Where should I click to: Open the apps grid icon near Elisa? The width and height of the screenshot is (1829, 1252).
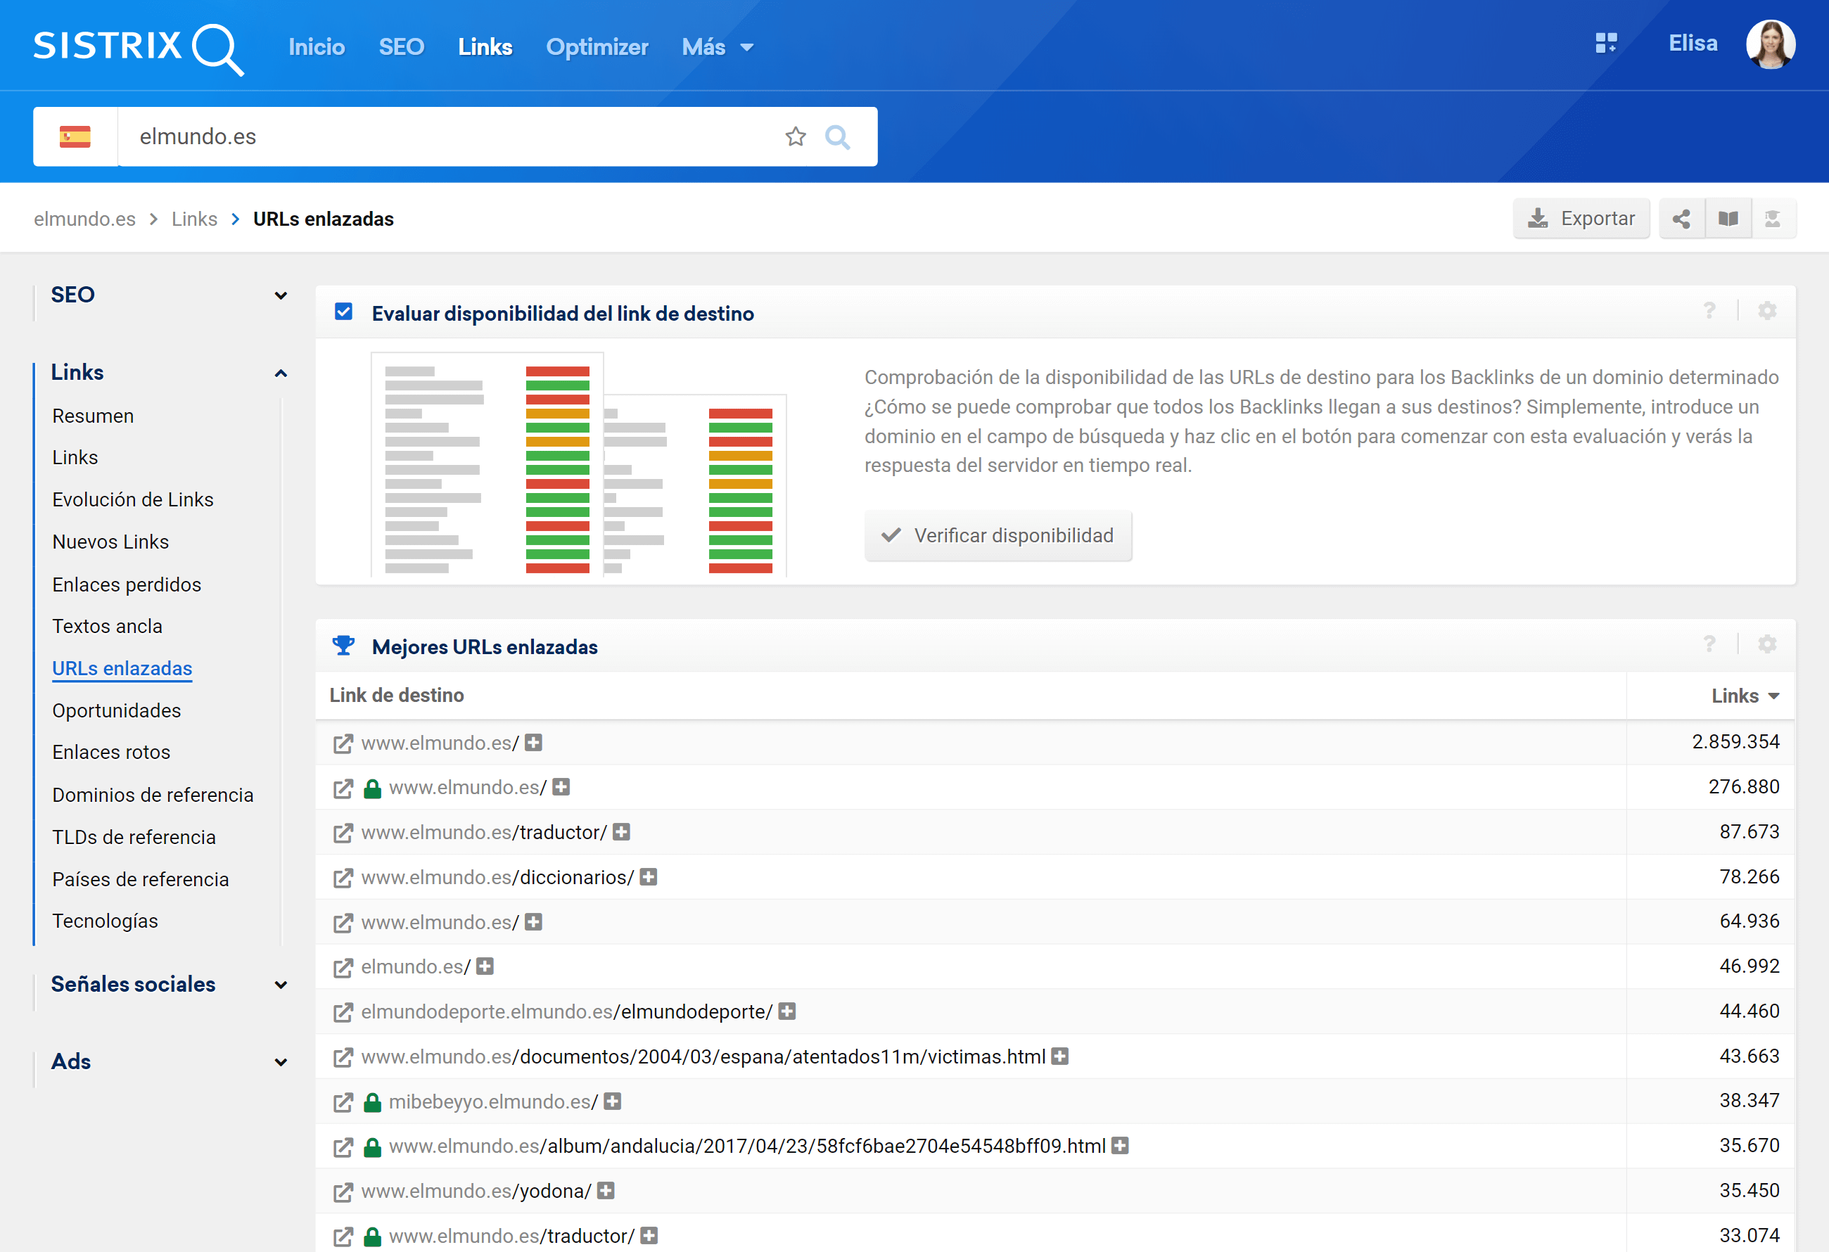coord(1605,44)
